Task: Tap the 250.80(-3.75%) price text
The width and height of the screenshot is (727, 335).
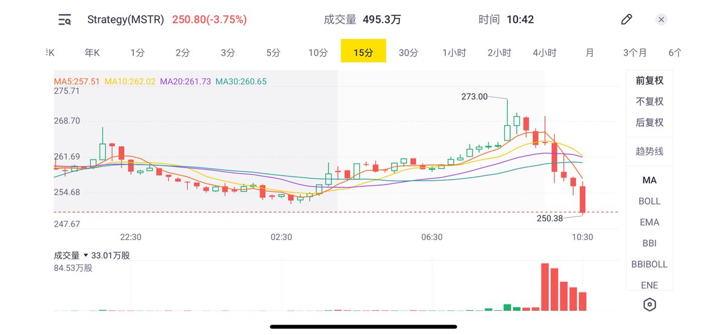Action: pos(210,19)
